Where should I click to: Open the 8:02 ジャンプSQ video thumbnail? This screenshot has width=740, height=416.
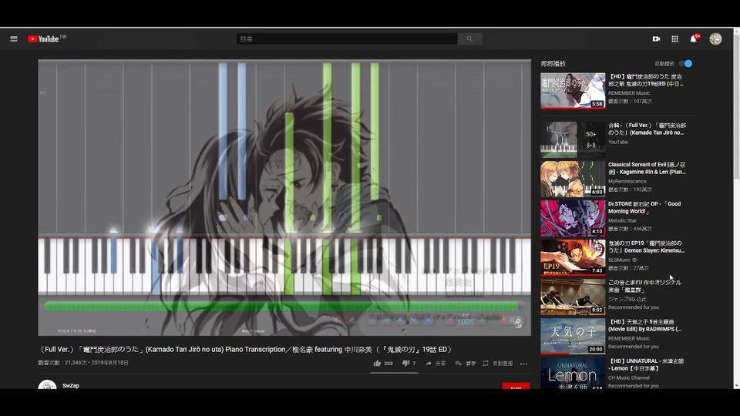click(573, 296)
